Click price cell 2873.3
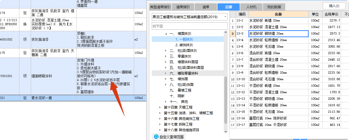 point(331,34)
